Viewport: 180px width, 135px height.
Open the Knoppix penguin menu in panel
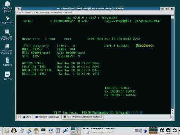pos(14,130)
